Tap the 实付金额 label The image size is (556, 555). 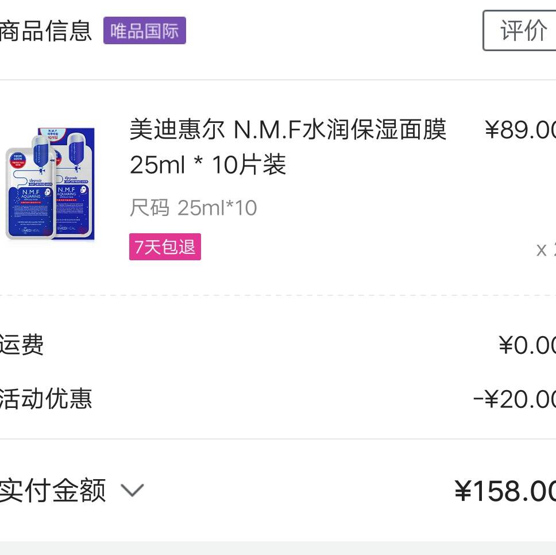click(53, 491)
